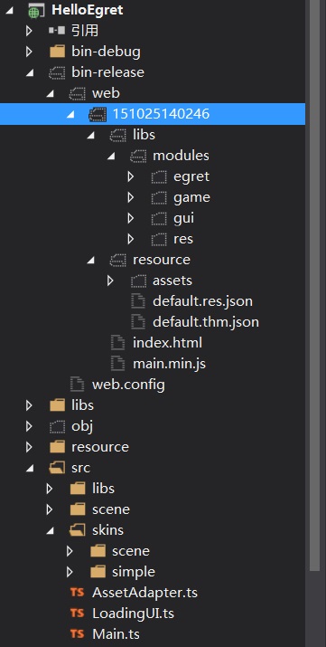Expand the simple folder arrow
This screenshot has width=326, height=647.
70,572
